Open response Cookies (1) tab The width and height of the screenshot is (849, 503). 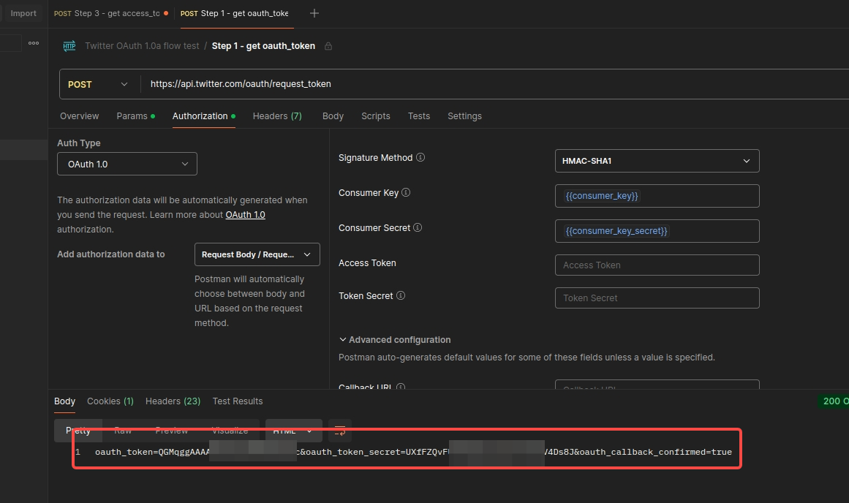pos(110,401)
